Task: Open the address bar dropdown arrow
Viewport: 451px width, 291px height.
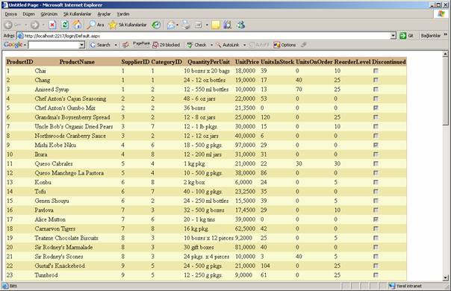Action: tap(394, 36)
